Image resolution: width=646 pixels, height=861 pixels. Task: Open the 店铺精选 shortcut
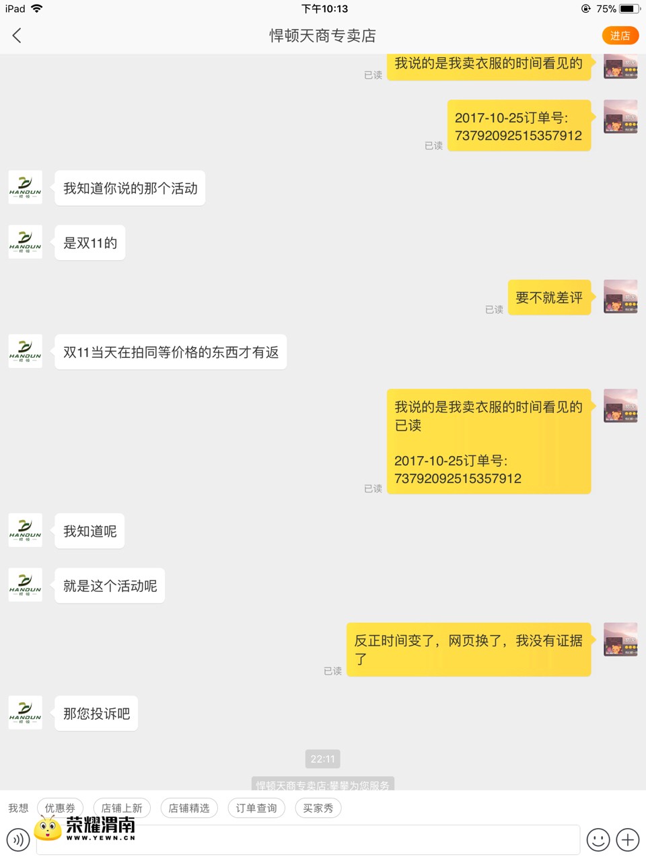[189, 808]
